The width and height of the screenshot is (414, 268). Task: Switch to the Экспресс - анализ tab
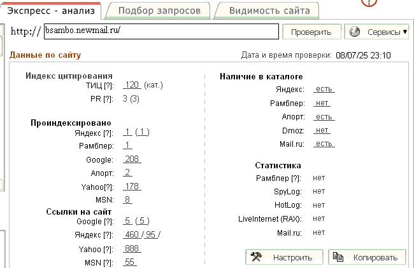point(51,11)
